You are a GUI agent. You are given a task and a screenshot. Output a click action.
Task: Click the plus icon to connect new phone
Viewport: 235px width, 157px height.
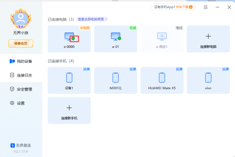coord(69,108)
